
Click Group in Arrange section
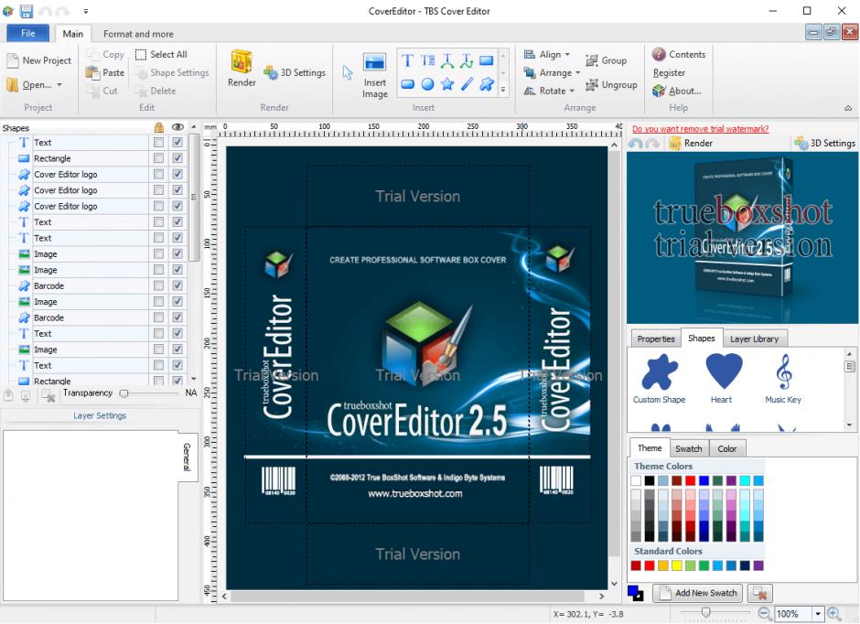pos(606,60)
